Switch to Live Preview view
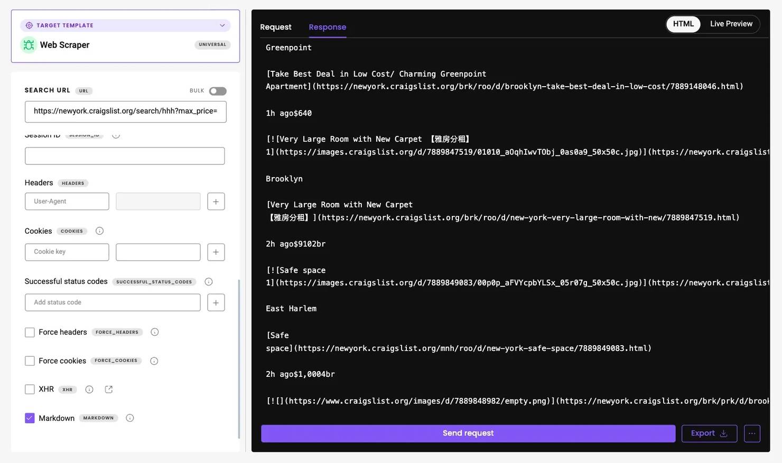 [731, 24]
